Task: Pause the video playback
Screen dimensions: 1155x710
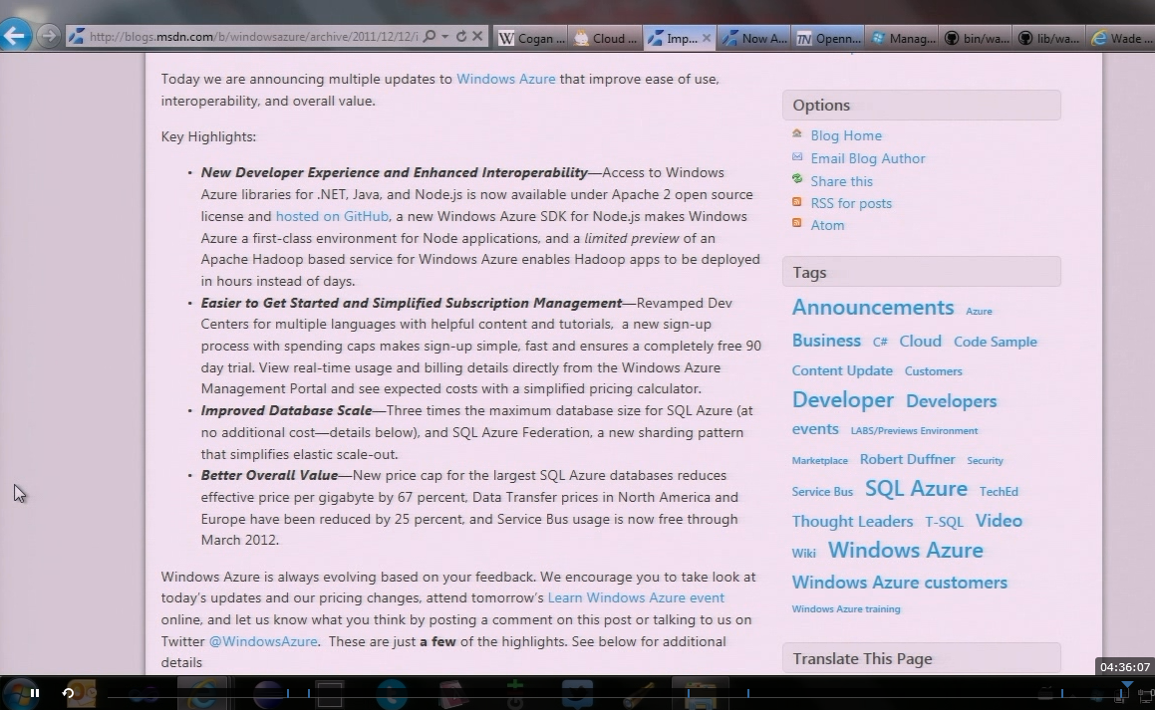Action: [35, 692]
